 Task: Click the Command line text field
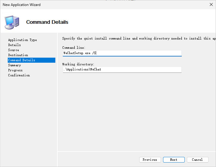[x=122, y=53]
